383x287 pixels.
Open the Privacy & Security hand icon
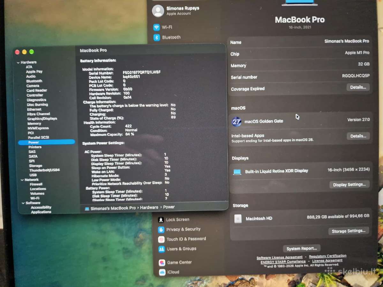(161, 230)
